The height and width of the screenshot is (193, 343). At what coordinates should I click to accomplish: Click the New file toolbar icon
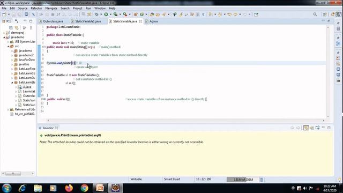(4, 14)
